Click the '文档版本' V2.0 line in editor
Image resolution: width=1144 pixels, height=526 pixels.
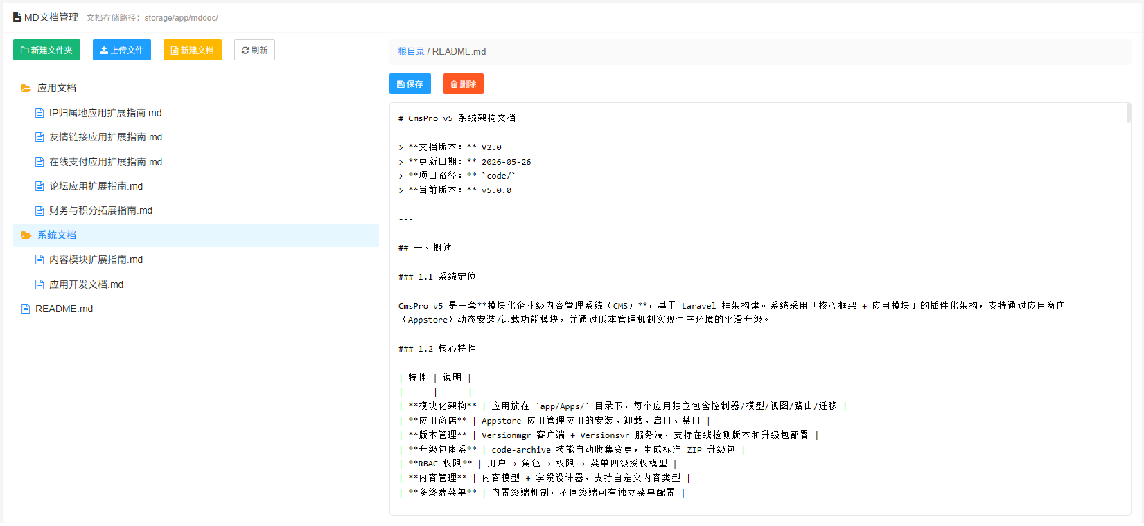[450, 147]
